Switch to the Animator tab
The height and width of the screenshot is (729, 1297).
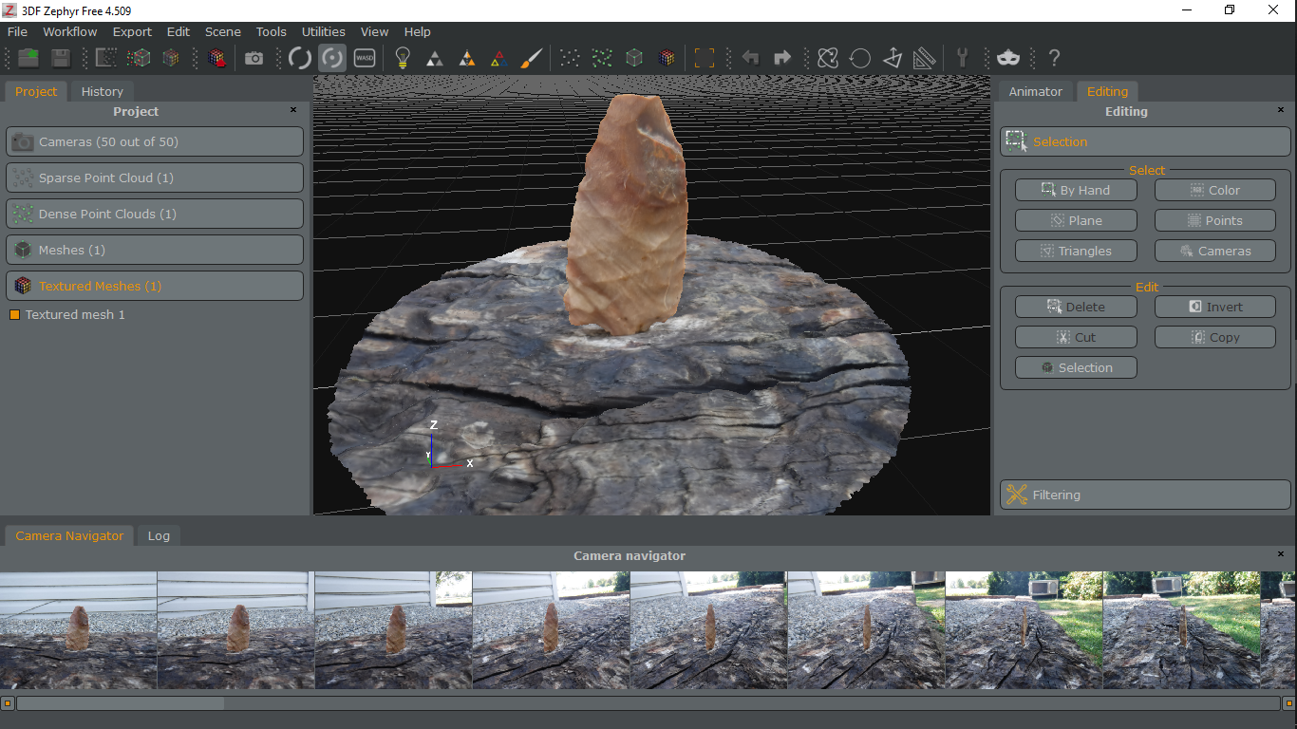[1036, 91]
